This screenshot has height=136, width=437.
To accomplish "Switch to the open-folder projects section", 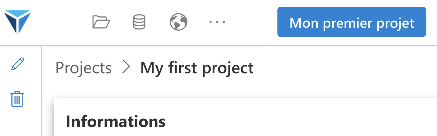I will [x=101, y=22].
